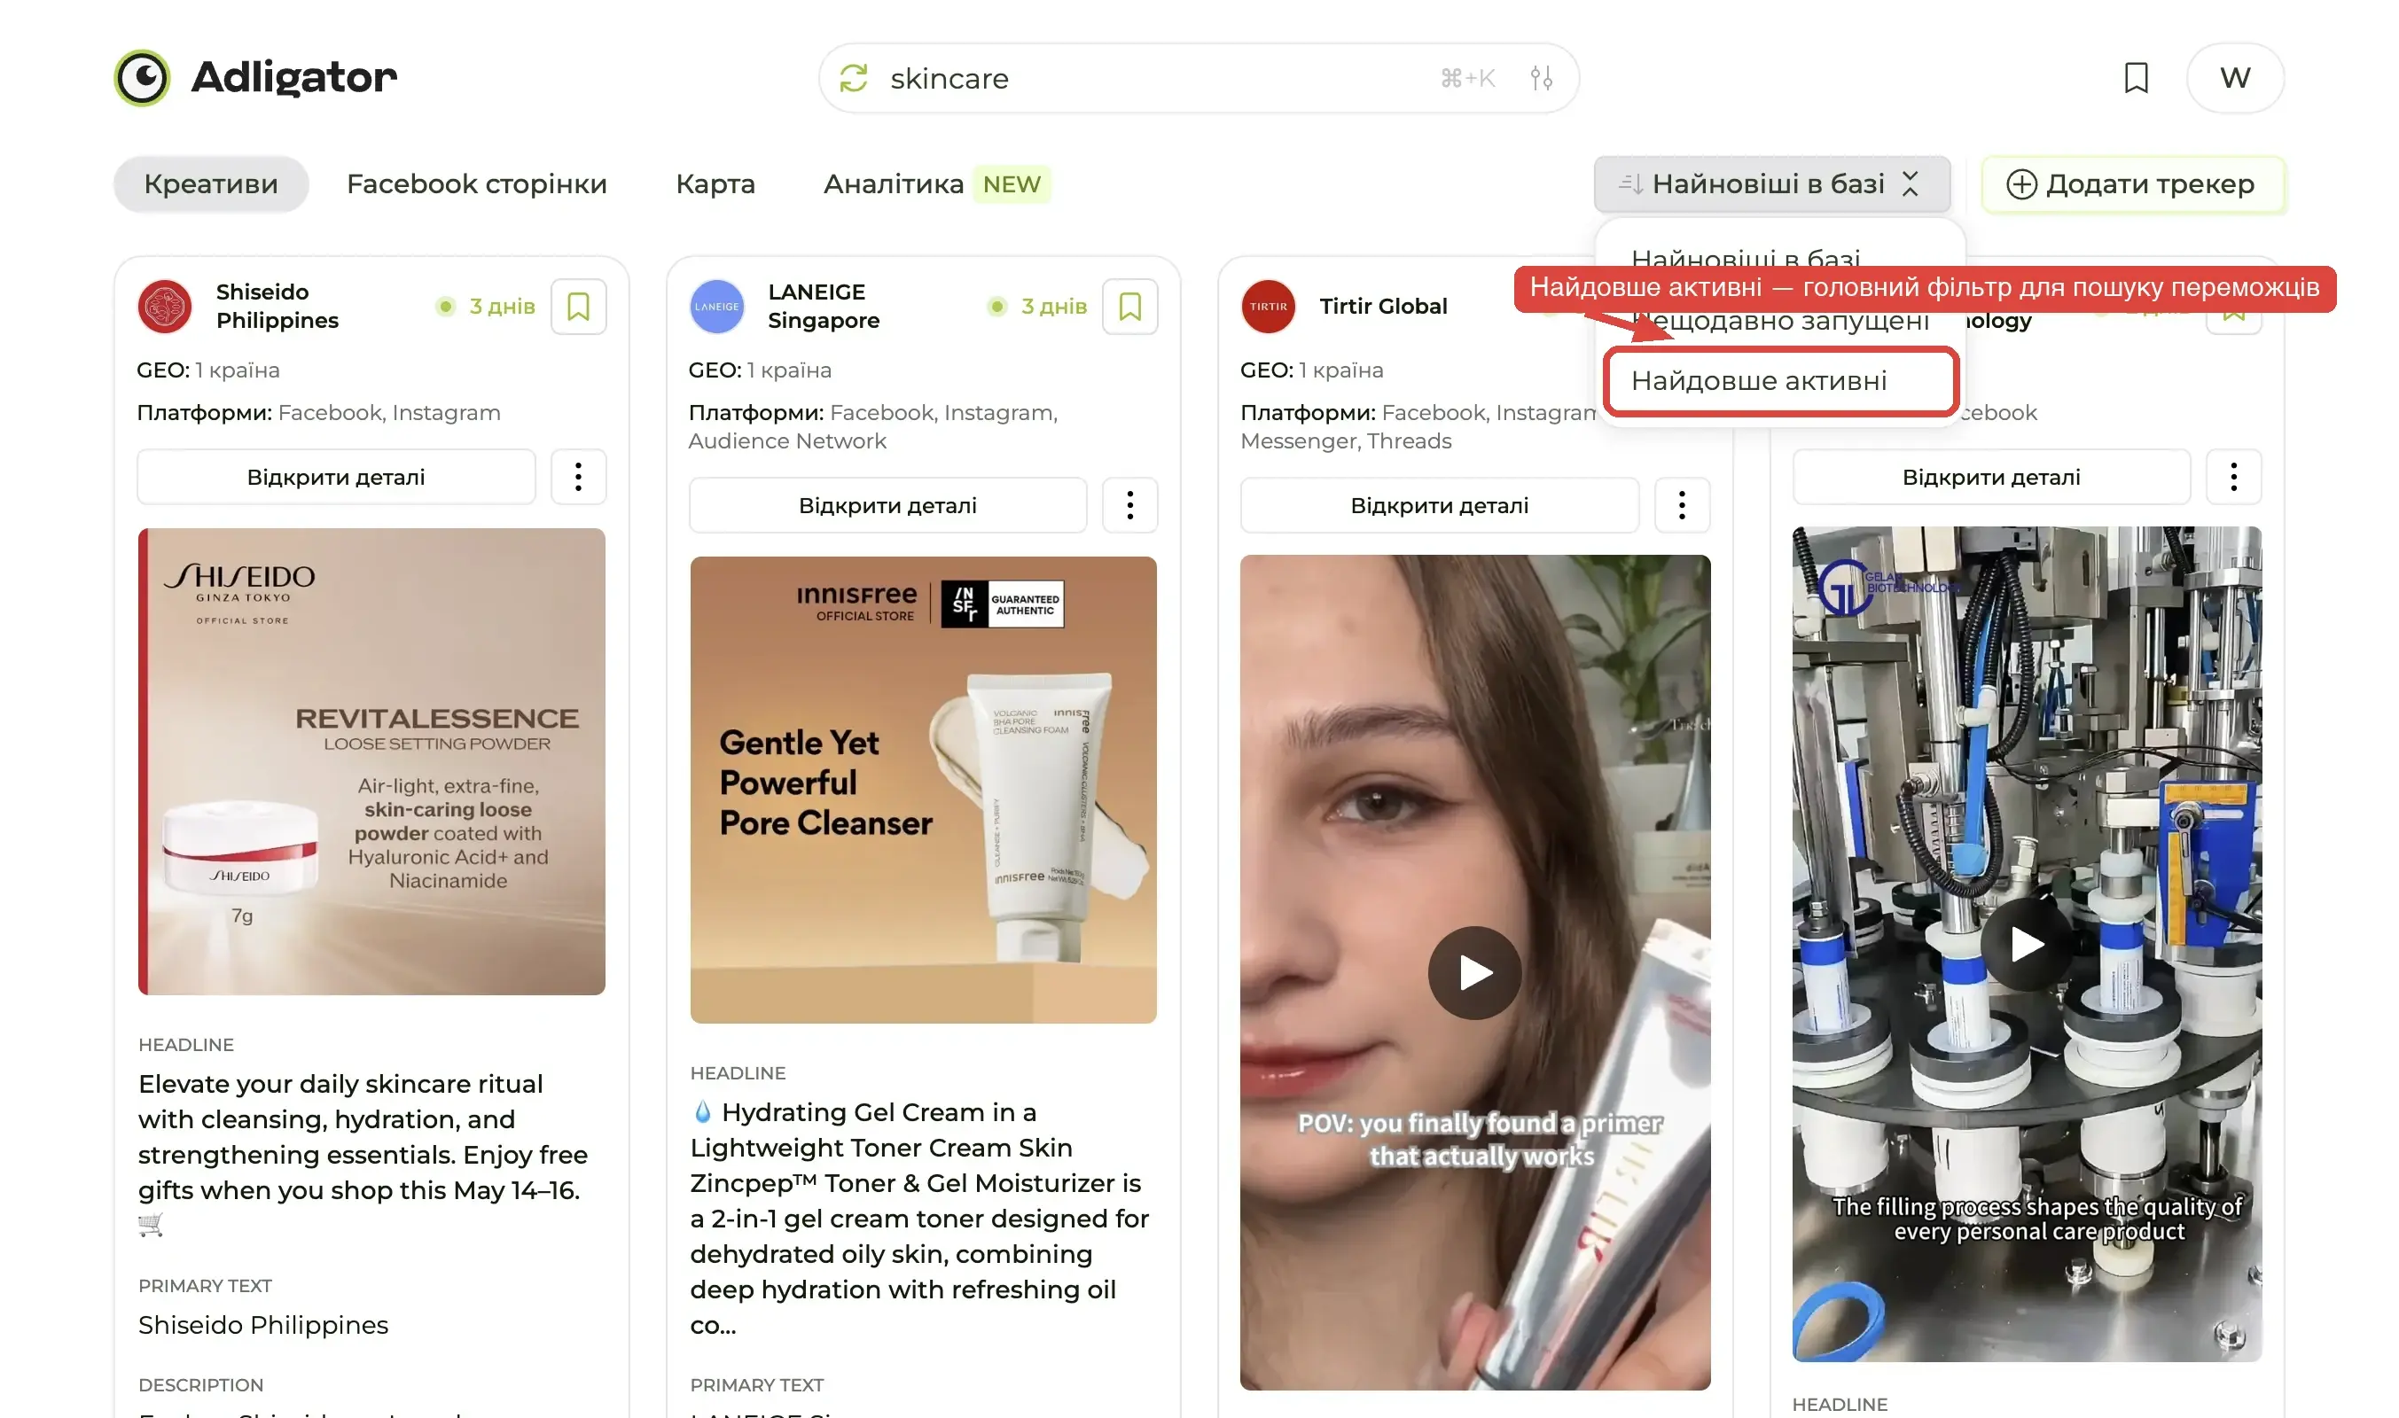
Task: Open search filter sliders icon
Action: [x=1541, y=78]
